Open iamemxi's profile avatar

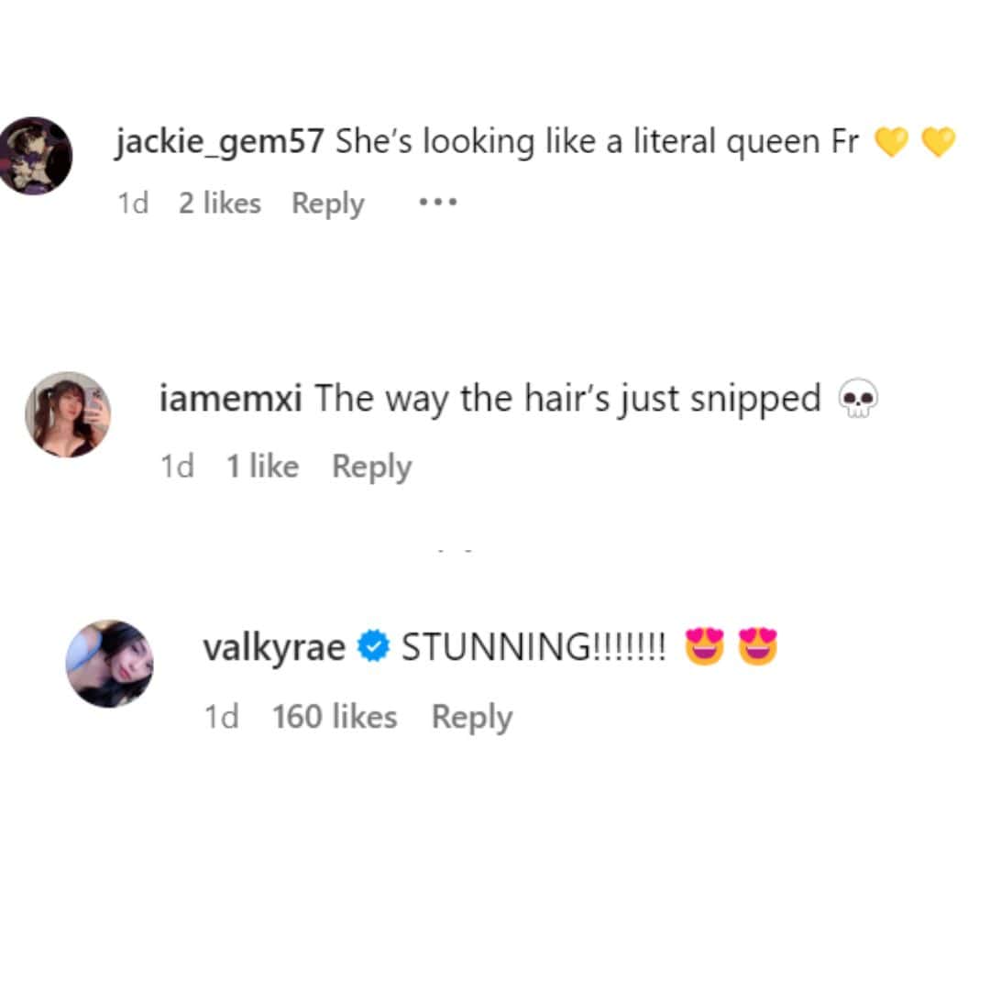pyautogui.click(x=68, y=414)
